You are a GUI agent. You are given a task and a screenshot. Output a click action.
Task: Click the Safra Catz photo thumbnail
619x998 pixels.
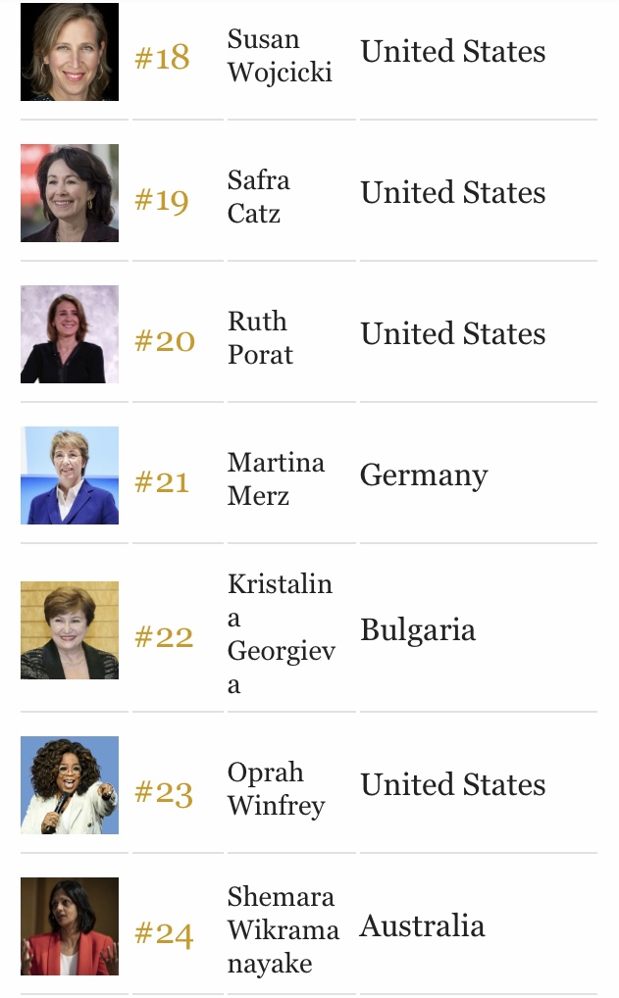tap(70, 193)
